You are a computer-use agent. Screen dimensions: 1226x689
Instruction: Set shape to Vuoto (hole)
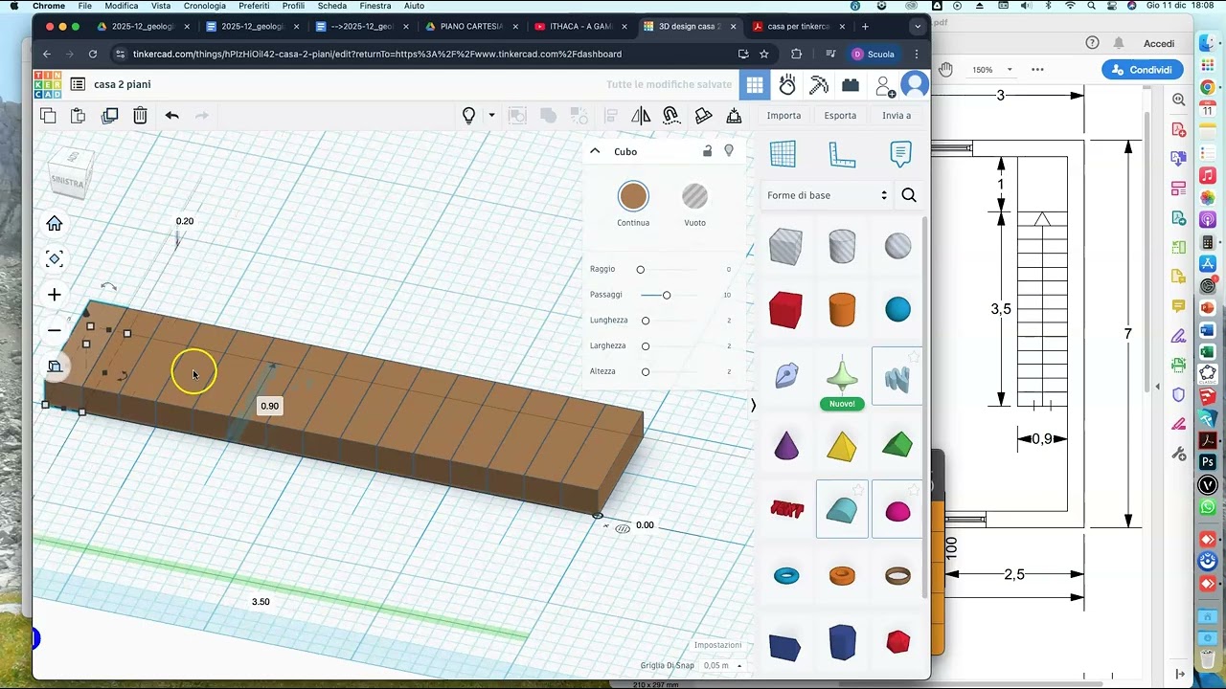point(694,197)
